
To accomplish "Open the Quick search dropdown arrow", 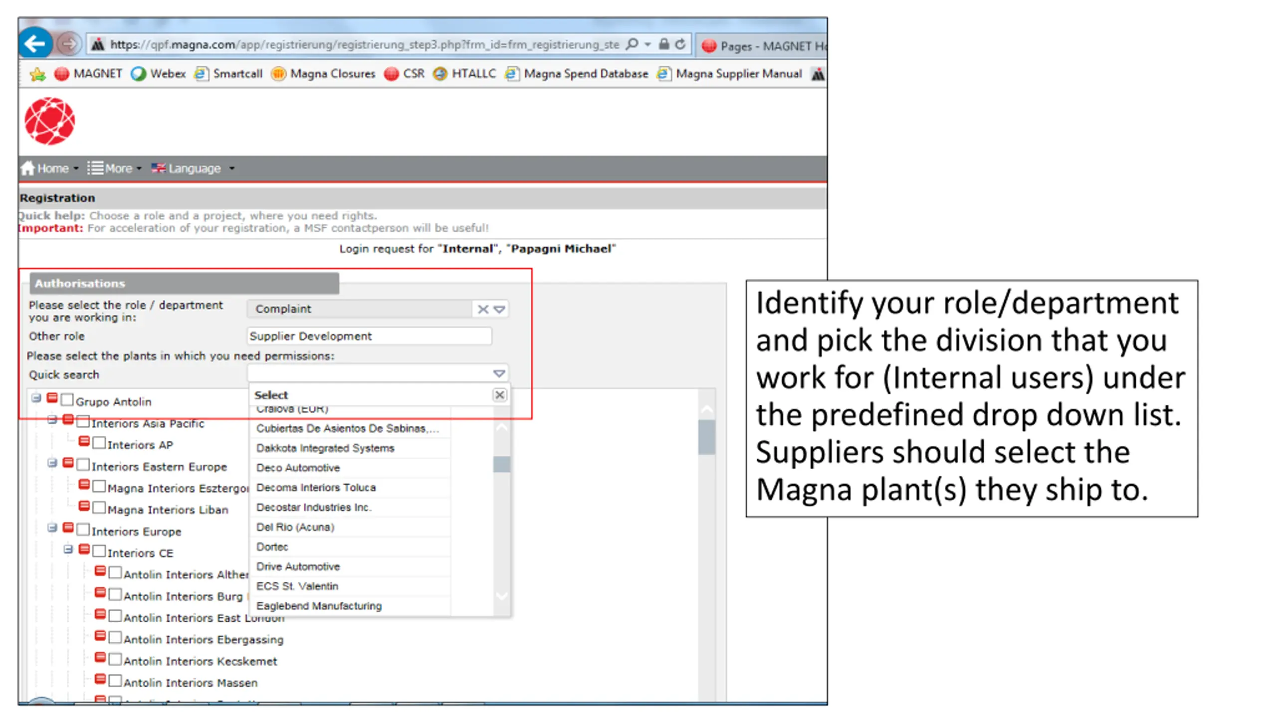I will pos(499,373).
